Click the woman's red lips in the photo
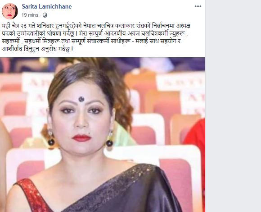The height and width of the screenshot is (212, 261). point(81,138)
